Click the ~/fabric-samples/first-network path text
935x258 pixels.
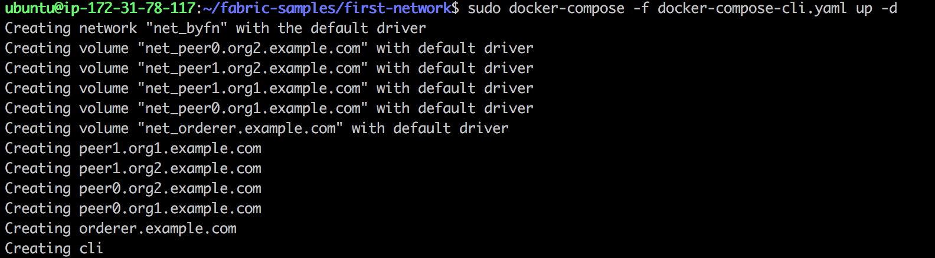(x=327, y=8)
